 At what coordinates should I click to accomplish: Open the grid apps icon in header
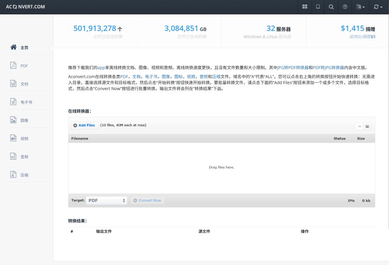pyautogui.click(x=305, y=7)
